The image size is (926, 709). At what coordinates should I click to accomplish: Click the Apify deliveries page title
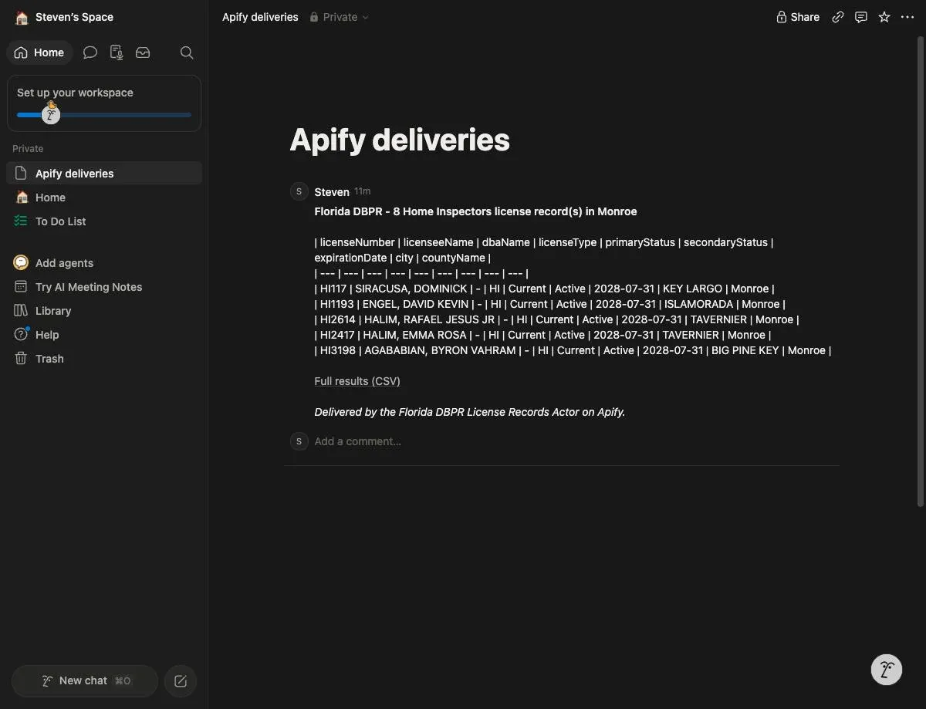(400, 140)
